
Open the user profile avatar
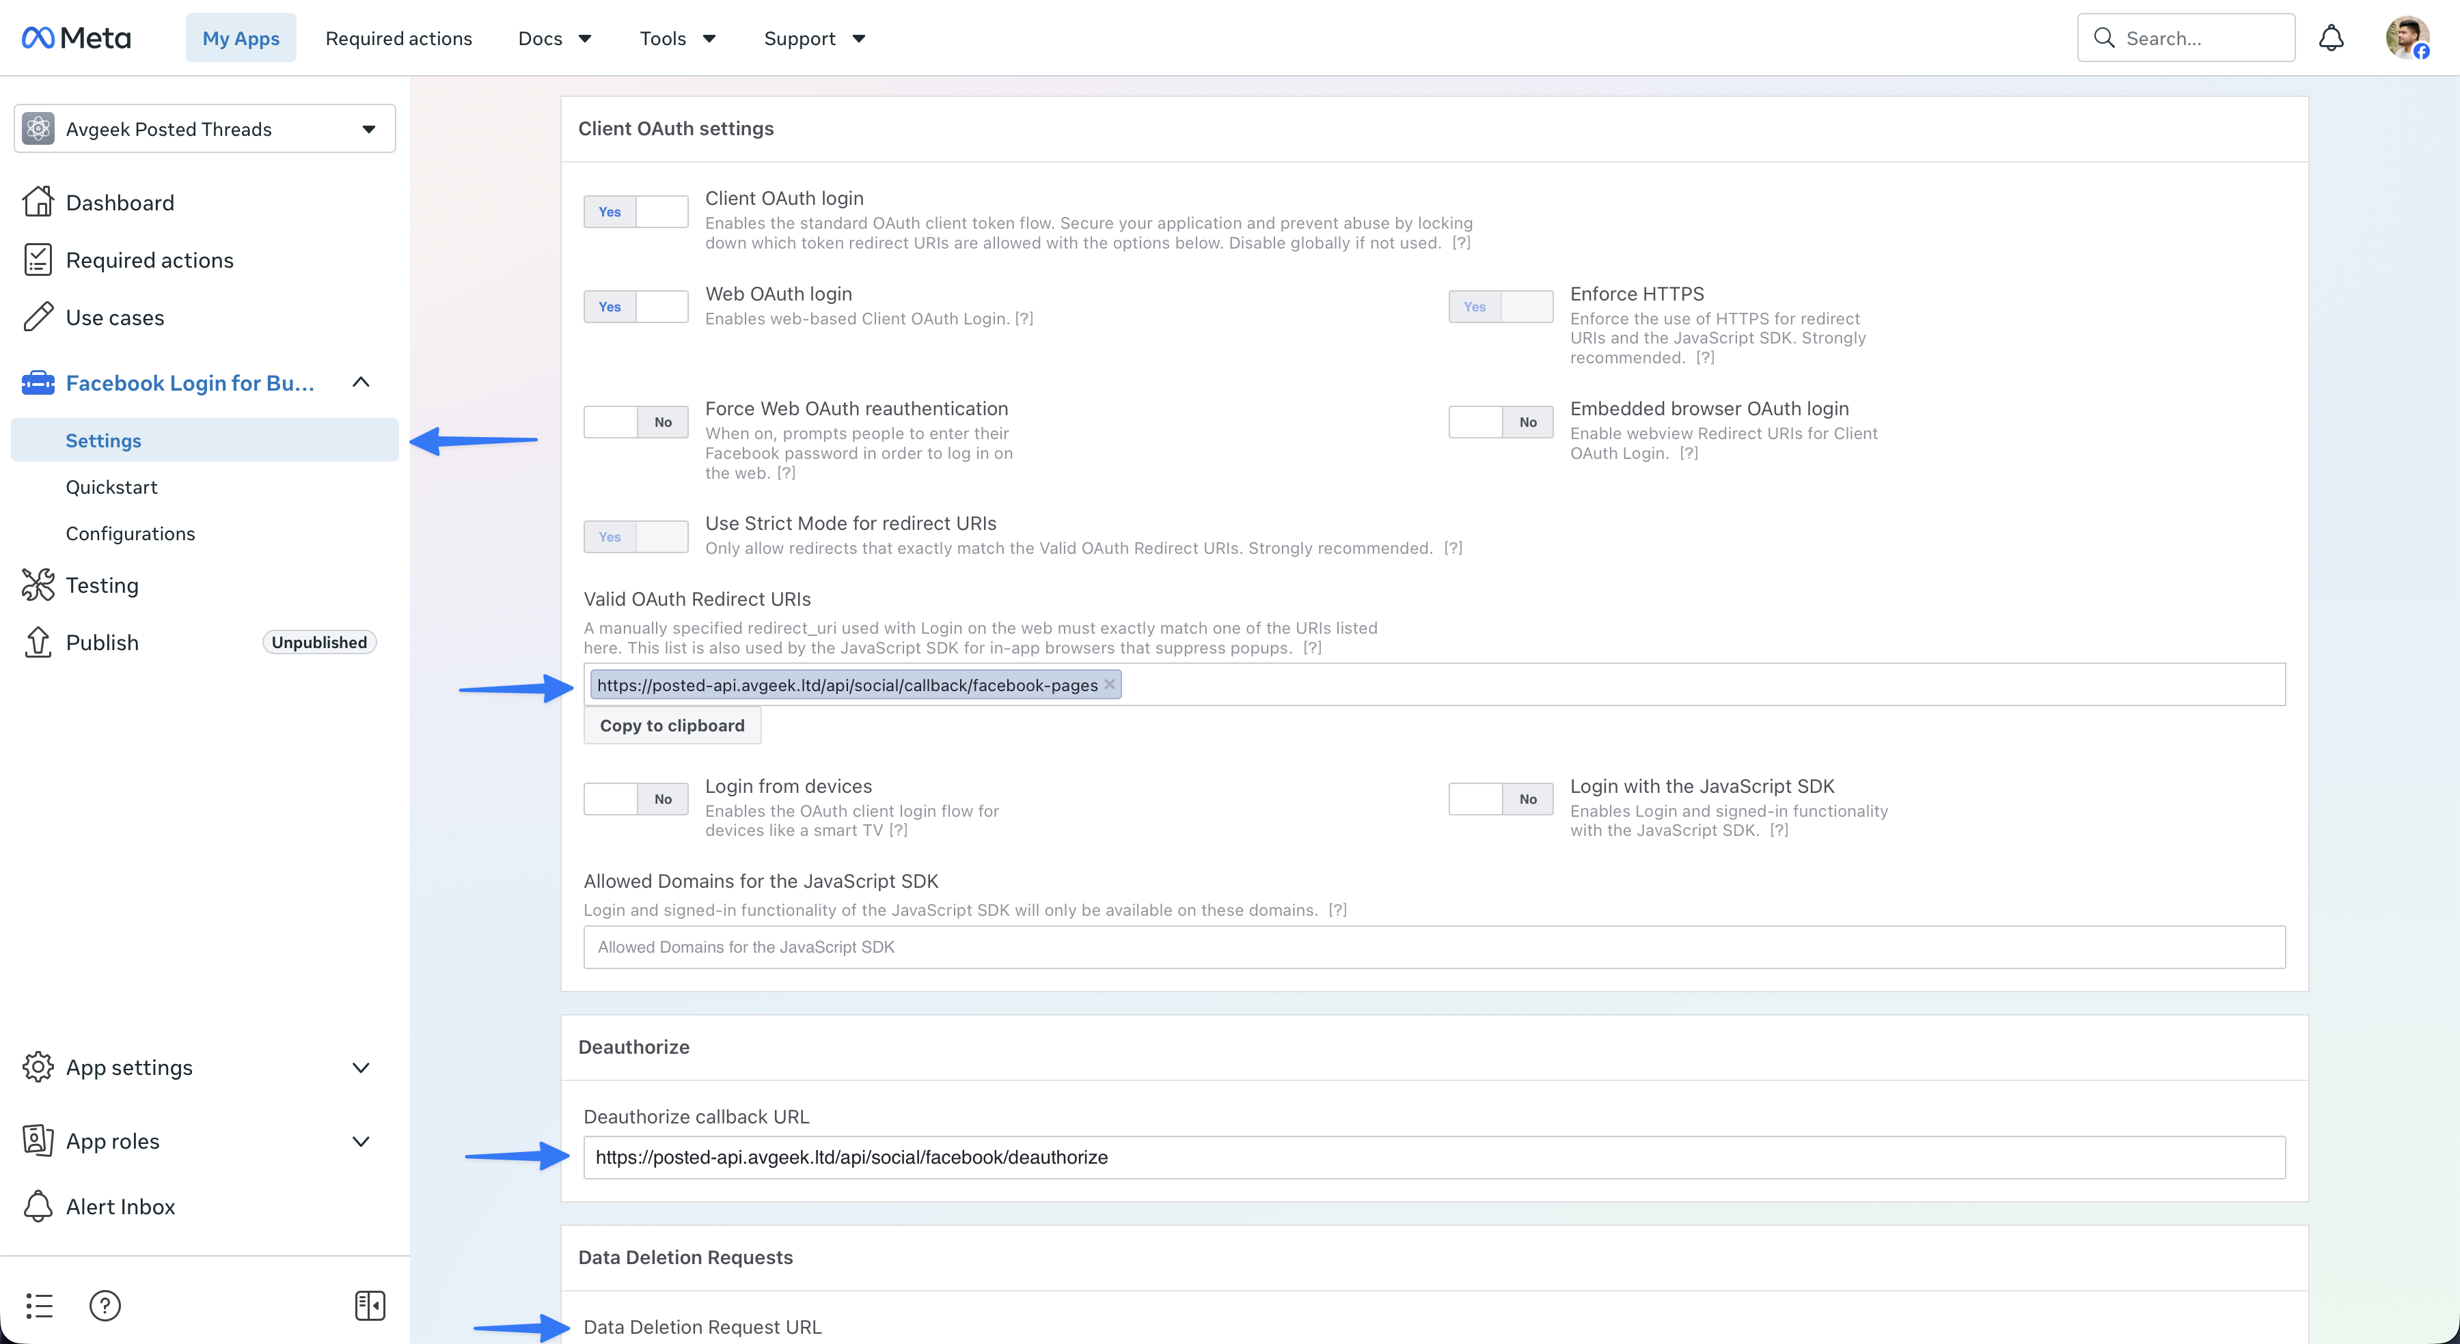(2407, 38)
